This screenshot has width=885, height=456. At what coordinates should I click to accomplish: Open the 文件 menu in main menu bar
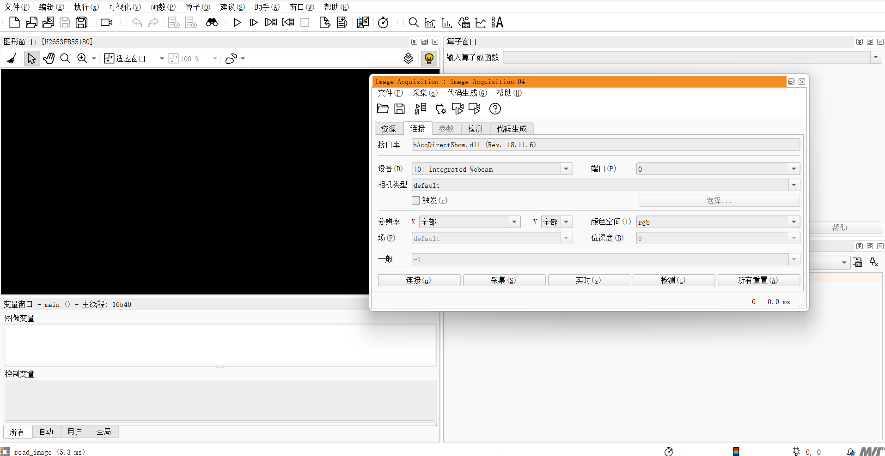(17, 7)
